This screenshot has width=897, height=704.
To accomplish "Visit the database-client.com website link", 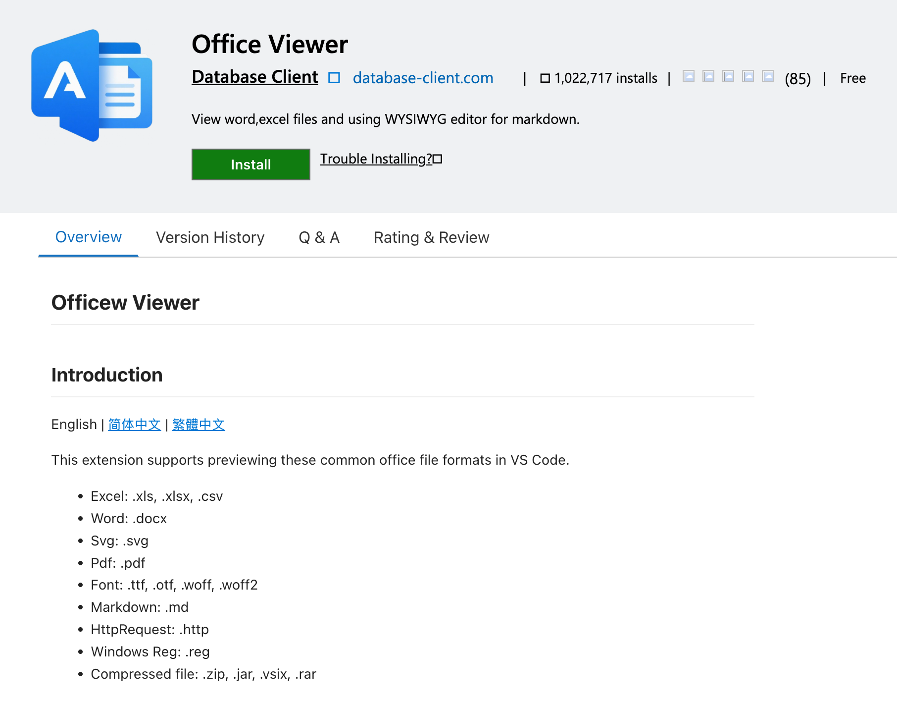I will (x=423, y=78).
